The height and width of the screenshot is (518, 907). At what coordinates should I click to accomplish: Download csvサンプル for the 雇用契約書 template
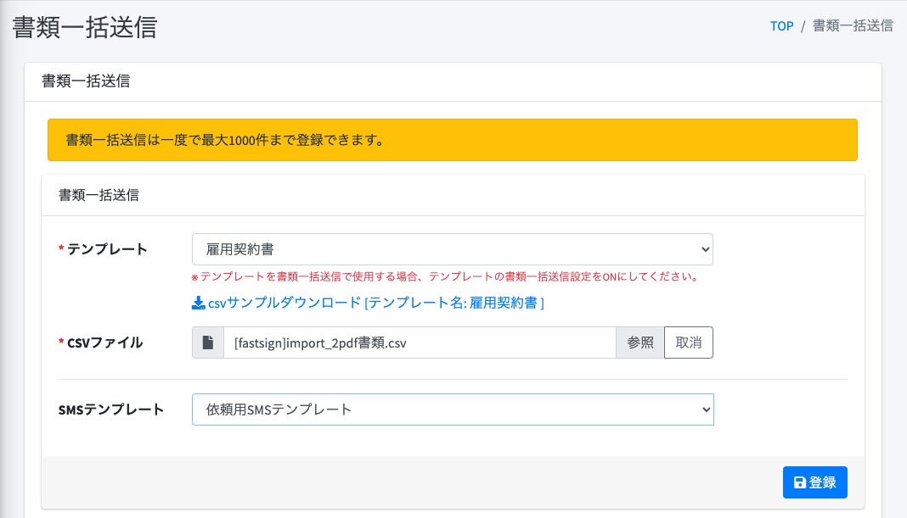pos(375,303)
